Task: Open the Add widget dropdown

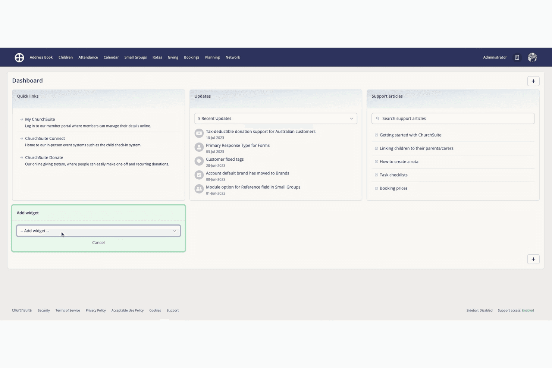Action: point(98,231)
